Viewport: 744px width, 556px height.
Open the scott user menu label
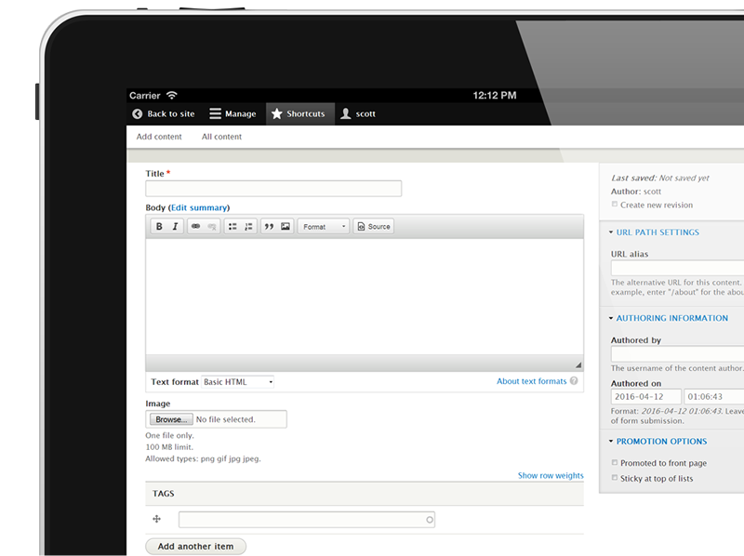coord(365,113)
